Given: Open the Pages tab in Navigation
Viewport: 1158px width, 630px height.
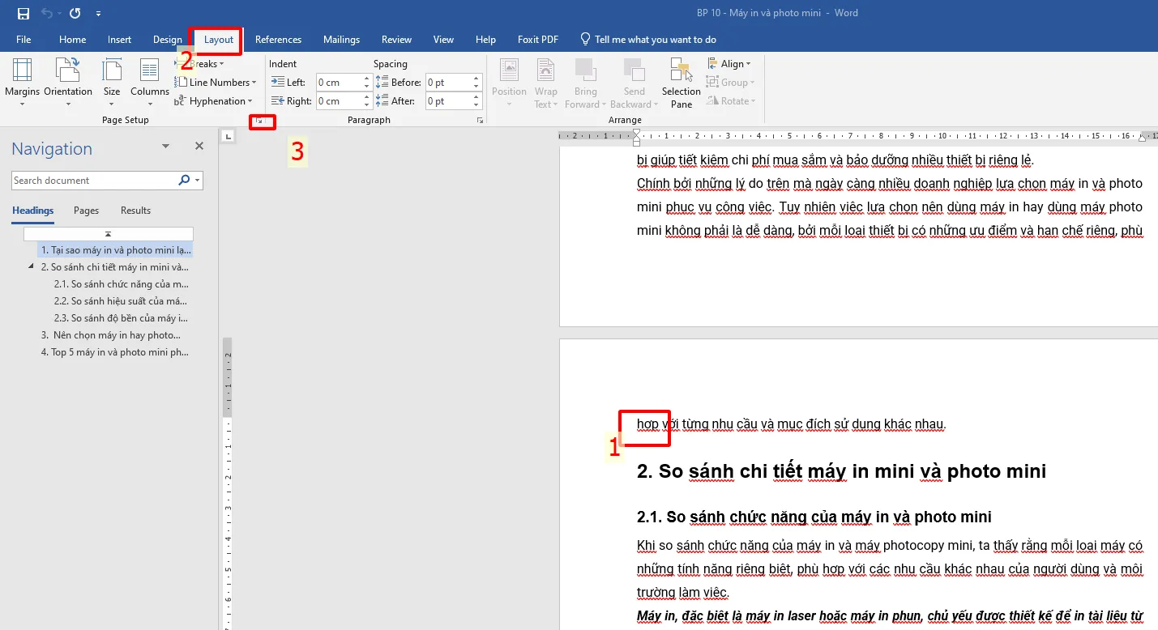Looking at the screenshot, I should (x=87, y=211).
